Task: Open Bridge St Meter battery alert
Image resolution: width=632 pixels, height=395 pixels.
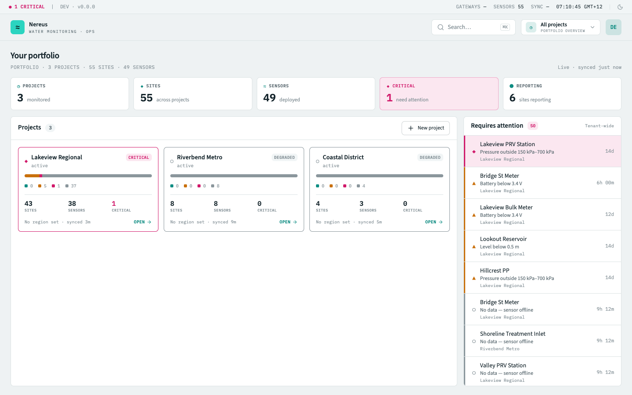Action: 542,183
